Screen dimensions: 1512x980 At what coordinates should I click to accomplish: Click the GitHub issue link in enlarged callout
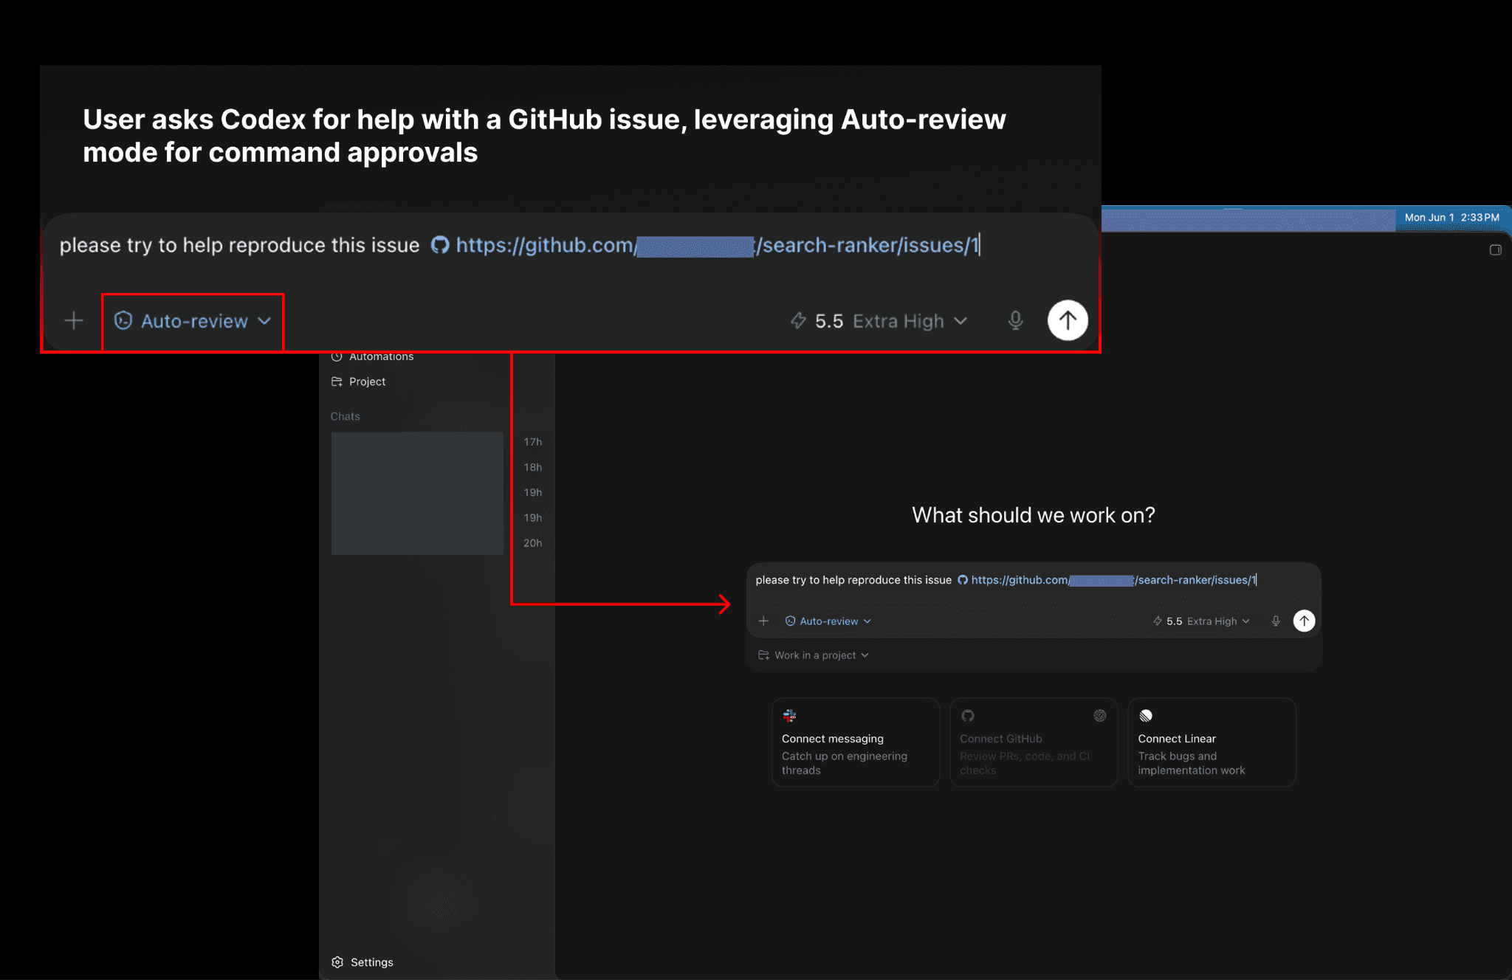pyautogui.click(x=706, y=245)
